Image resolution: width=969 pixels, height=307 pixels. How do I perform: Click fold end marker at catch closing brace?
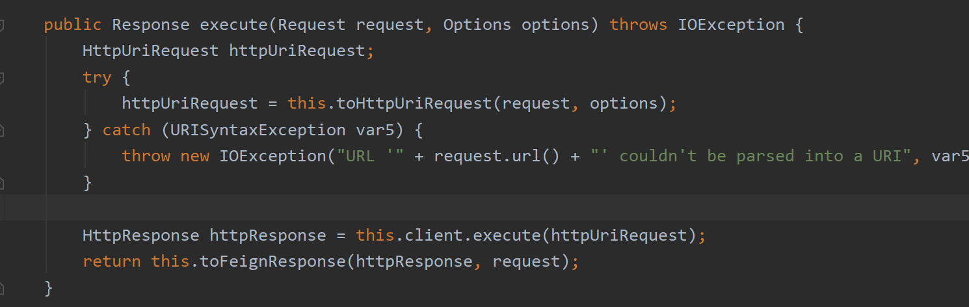2,183
